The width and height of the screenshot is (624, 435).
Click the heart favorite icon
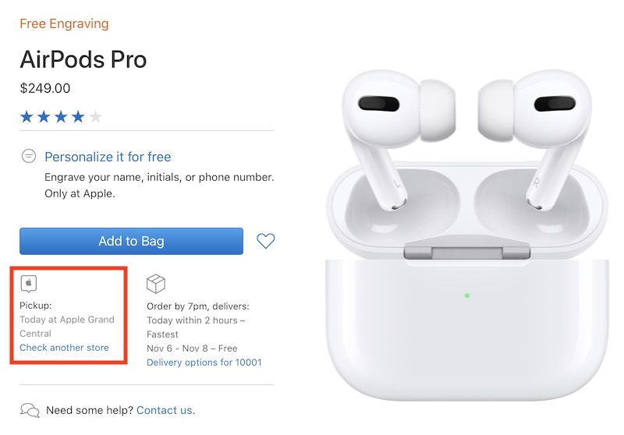tap(265, 241)
